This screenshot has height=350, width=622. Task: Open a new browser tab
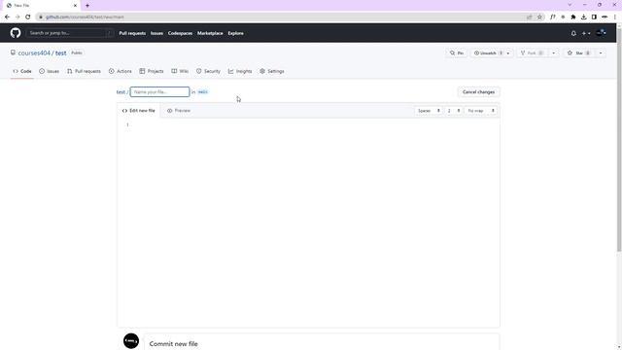click(87, 6)
